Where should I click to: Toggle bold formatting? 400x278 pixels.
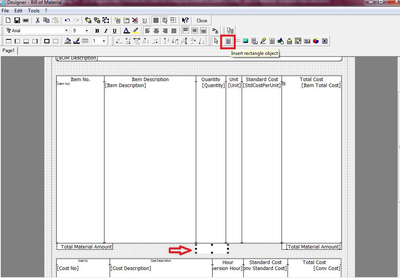[97, 31]
